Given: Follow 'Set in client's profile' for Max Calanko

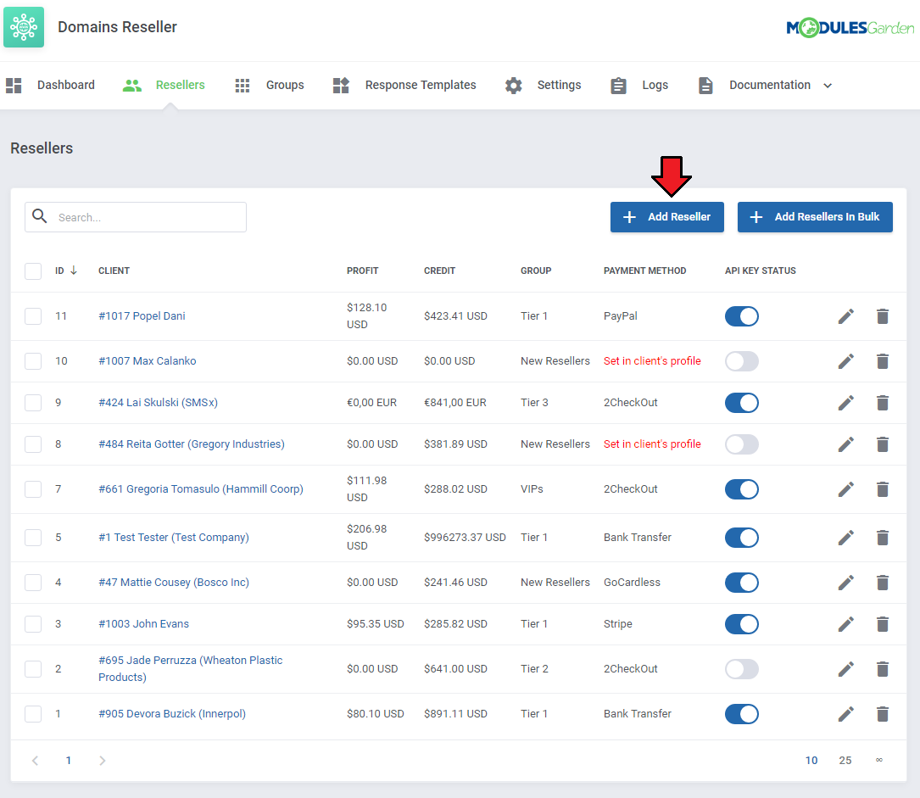Looking at the screenshot, I should coord(652,361).
